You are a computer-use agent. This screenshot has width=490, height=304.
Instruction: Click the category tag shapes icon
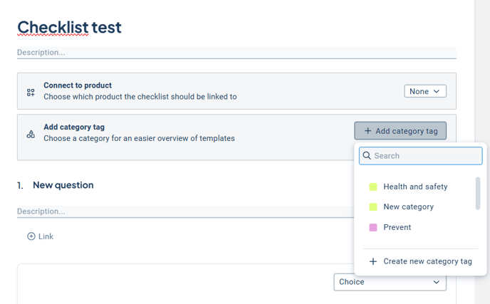pyautogui.click(x=31, y=134)
